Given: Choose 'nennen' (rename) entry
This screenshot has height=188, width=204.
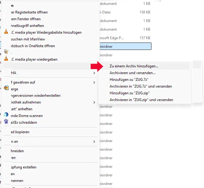Looking at the screenshot, I should 17,181.
